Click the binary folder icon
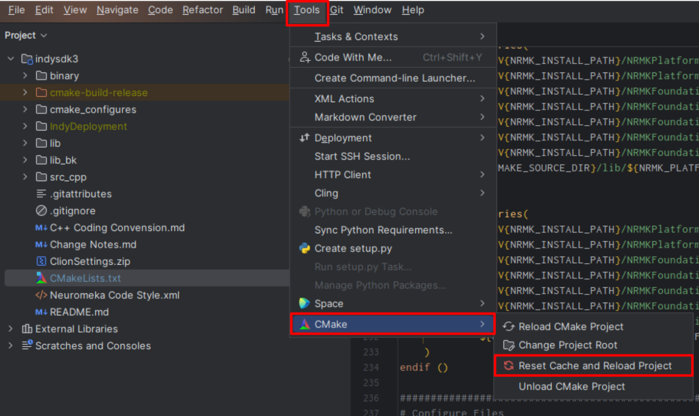 coord(41,76)
